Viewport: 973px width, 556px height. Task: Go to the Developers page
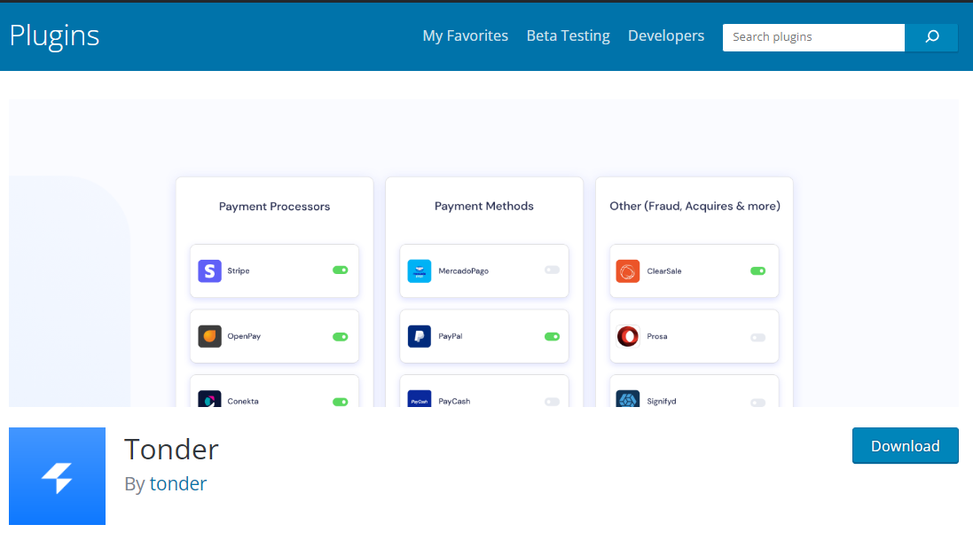click(666, 36)
